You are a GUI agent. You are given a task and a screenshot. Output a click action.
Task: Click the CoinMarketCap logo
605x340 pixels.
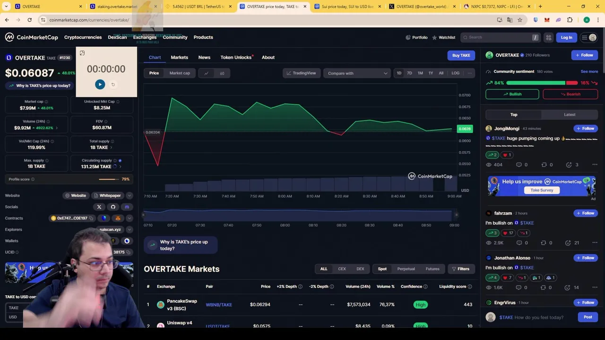point(31,37)
